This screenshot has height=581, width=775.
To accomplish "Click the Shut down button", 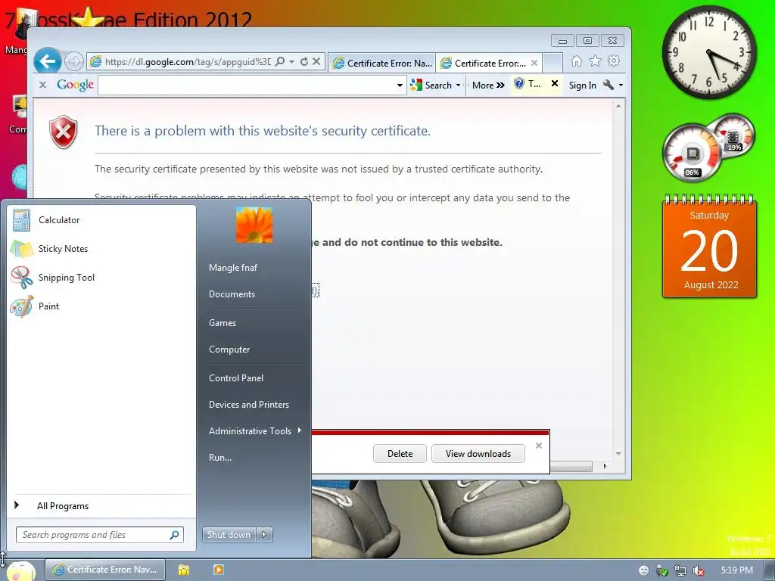I will pos(229,535).
